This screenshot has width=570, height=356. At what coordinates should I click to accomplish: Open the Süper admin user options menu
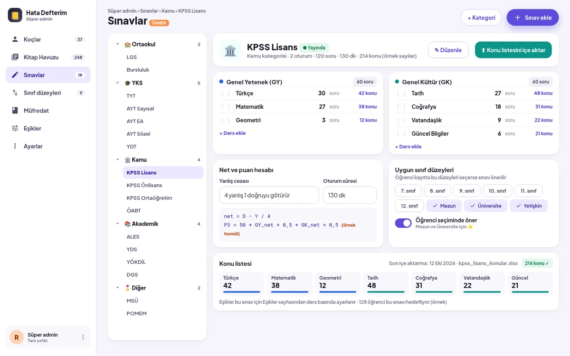pyautogui.click(x=83, y=337)
